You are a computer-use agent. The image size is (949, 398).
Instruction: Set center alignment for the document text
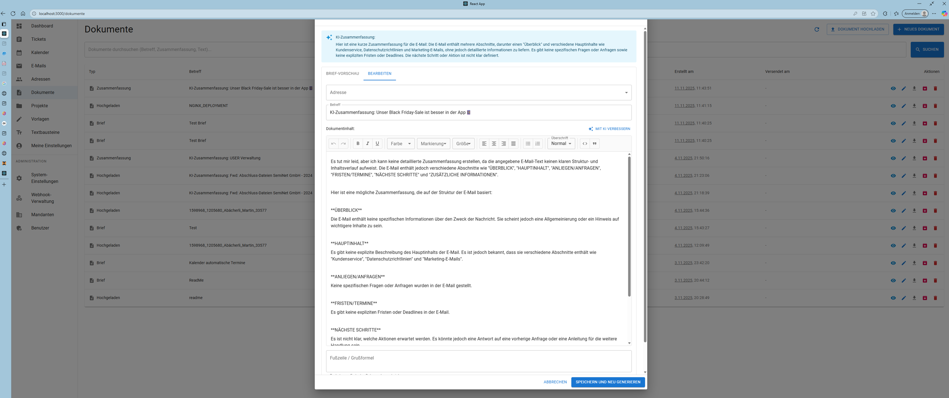coord(494,143)
